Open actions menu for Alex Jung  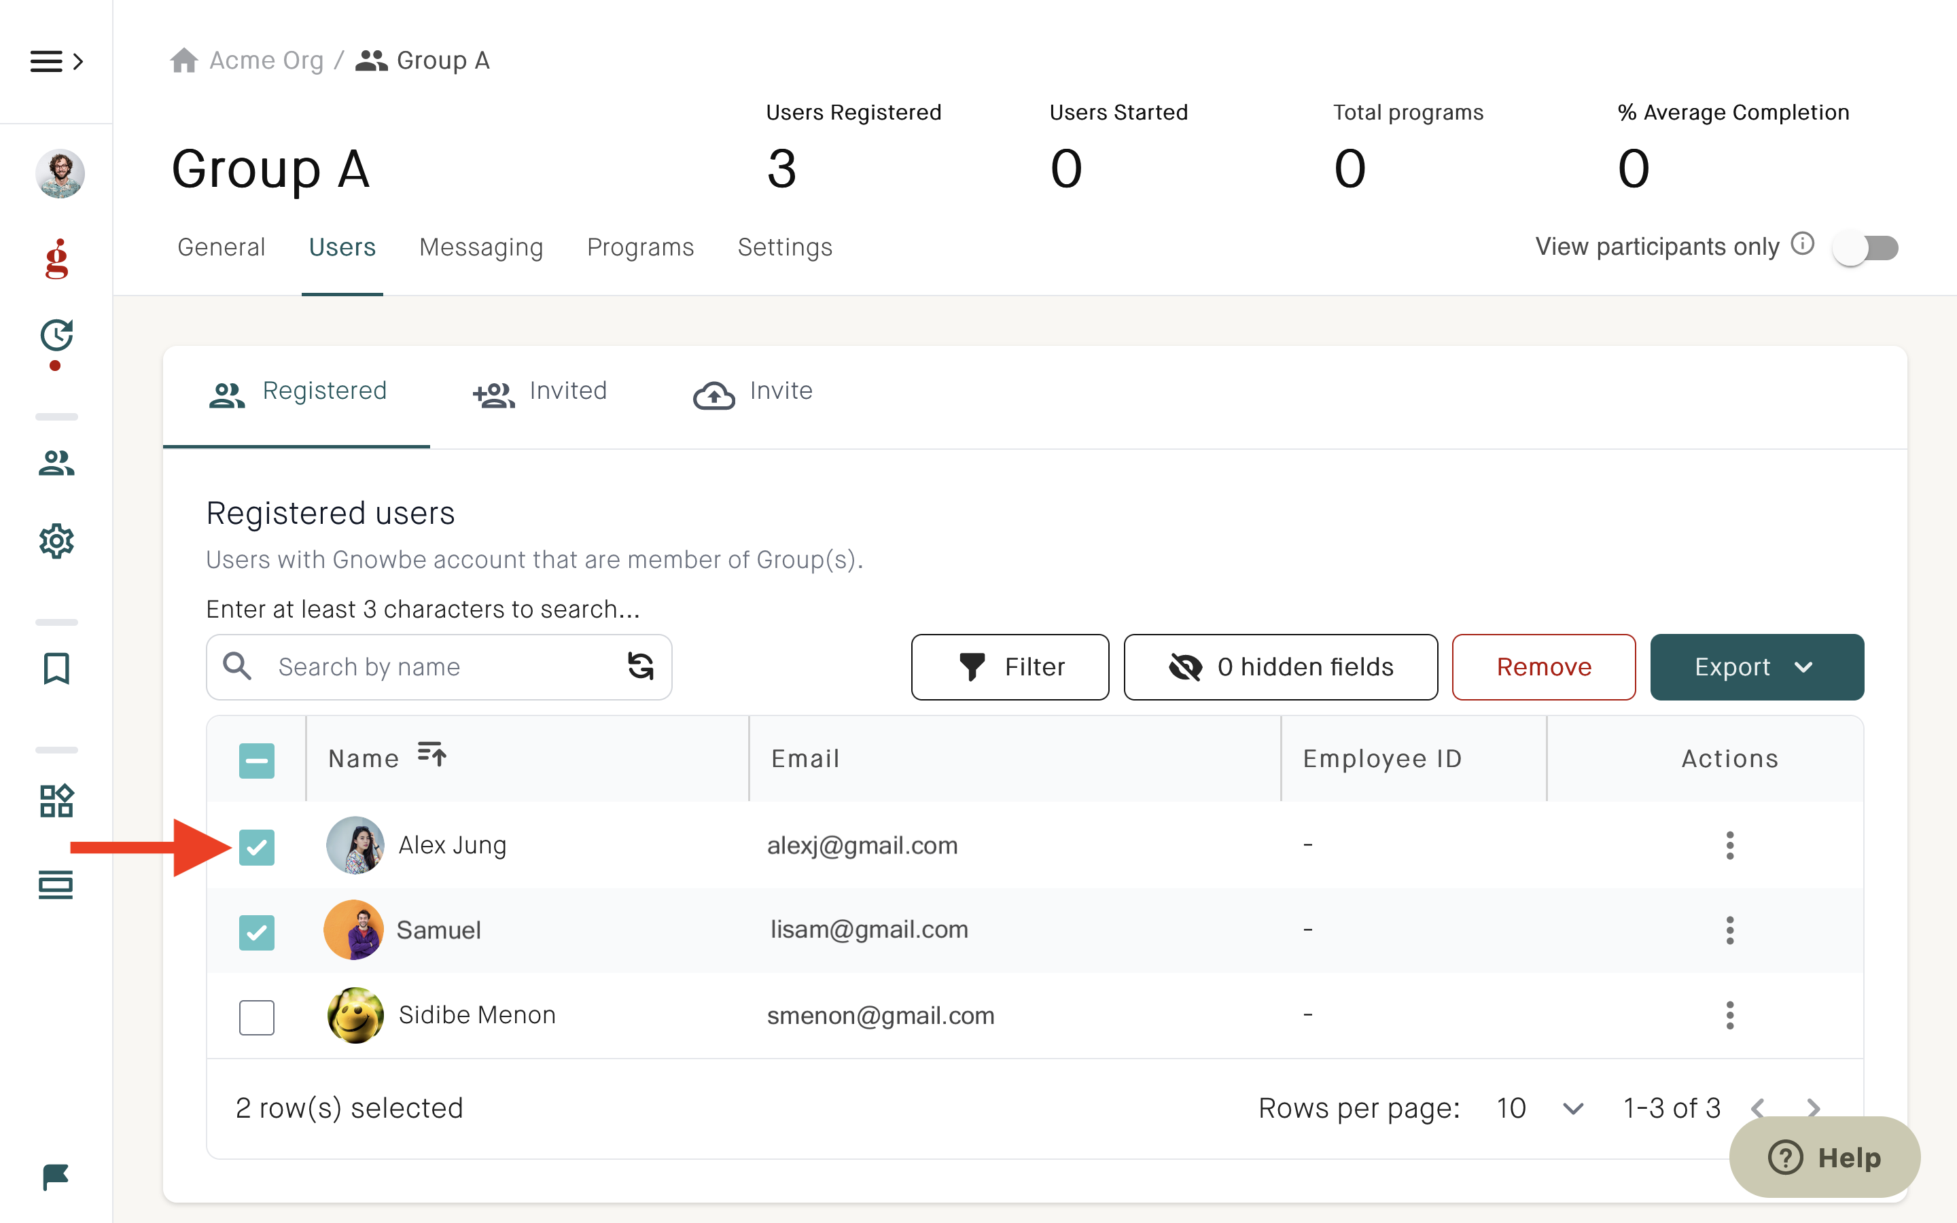[x=1730, y=845]
